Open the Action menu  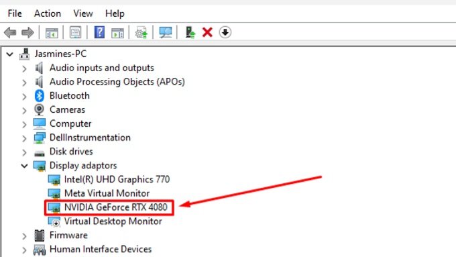48,13
